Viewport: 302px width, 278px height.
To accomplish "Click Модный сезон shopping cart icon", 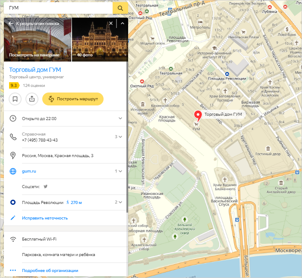I will click(x=152, y=39).
